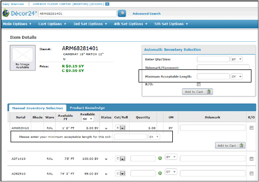
Task: Click the search magnifier button
Action: pos(122,13)
